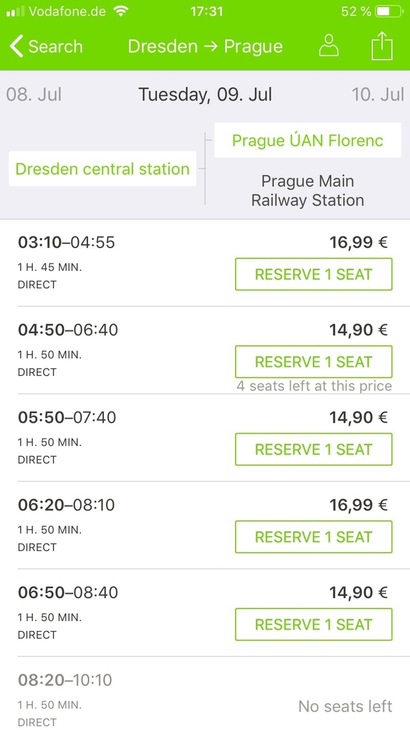This screenshot has height=730, width=410.
Task: Tap the cellular signal bars icon
Action: (x=15, y=12)
